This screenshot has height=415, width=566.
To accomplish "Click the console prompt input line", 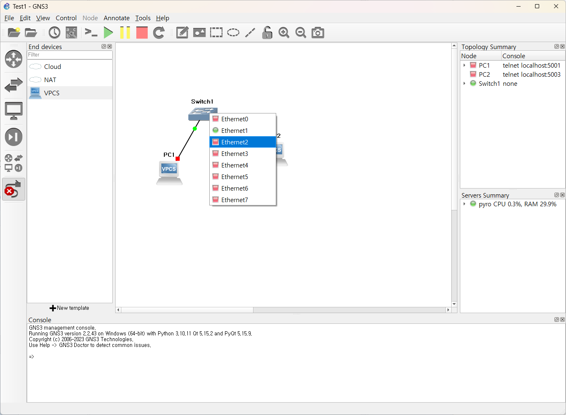I will 296,357.
